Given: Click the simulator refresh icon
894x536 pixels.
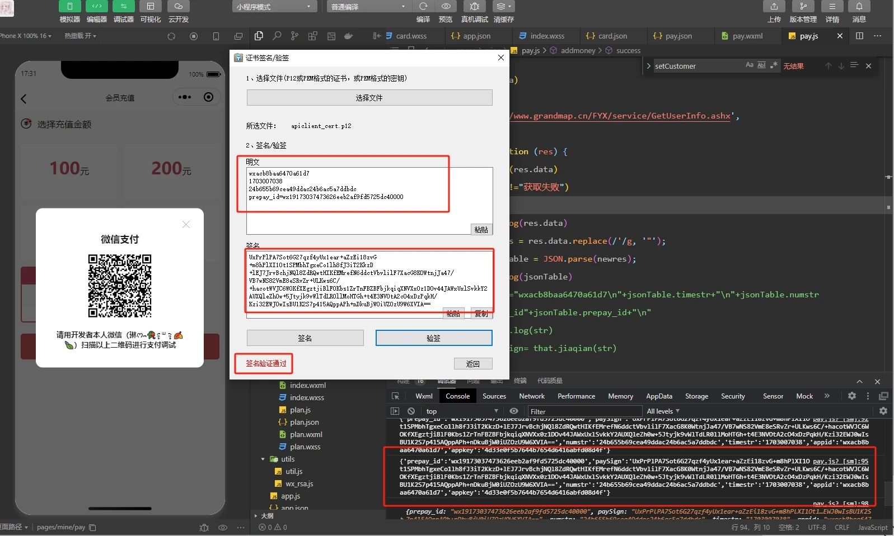Looking at the screenshot, I should [171, 36].
